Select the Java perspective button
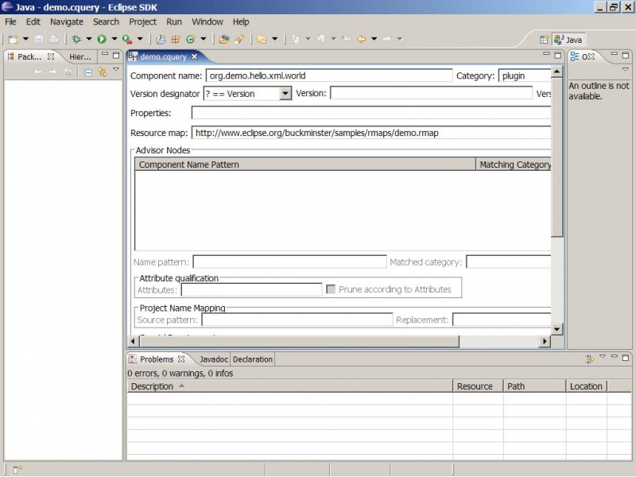Viewport: 636px width, 477px height. (x=568, y=40)
